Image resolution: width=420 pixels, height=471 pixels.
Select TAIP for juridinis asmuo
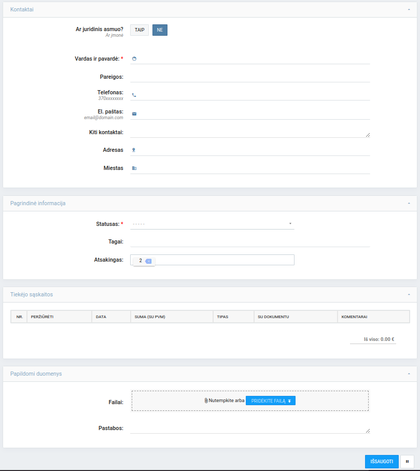(x=139, y=31)
